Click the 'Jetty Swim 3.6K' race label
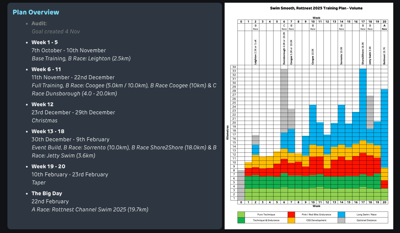The width and height of the screenshot is (400, 233). pos(370,55)
